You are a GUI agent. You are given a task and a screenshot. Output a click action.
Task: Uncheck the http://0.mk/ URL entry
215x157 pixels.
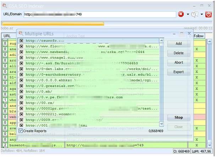[21, 92]
